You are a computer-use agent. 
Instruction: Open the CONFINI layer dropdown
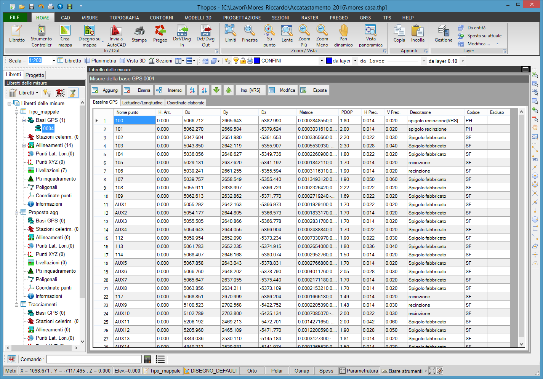[322, 61]
